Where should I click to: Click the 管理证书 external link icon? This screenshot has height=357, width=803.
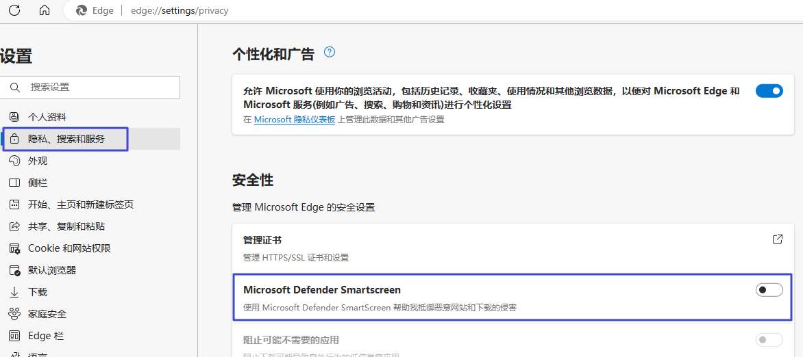(x=777, y=240)
